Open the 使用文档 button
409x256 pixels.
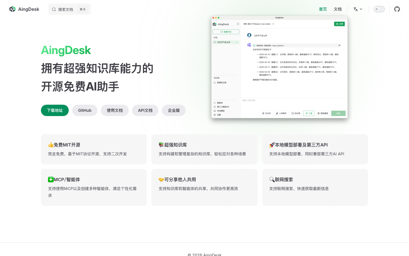coord(115,110)
